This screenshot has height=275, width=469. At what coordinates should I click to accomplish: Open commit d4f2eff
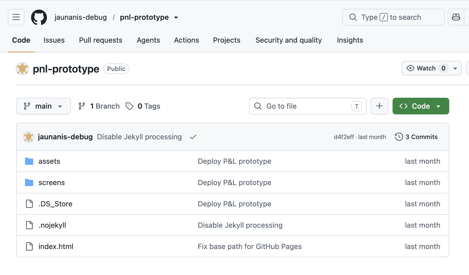(344, 137)
